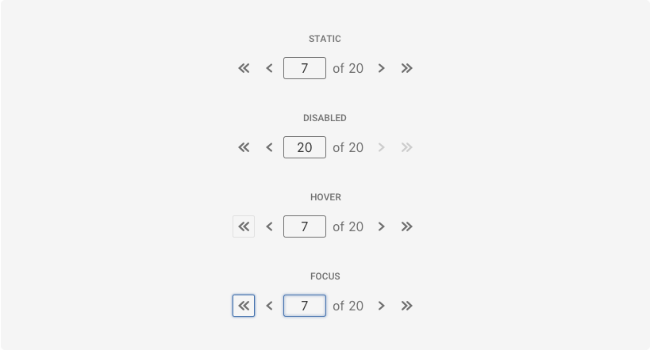Click previous page arrow in Disabled row
650x350 pixels.
[269, 147]
